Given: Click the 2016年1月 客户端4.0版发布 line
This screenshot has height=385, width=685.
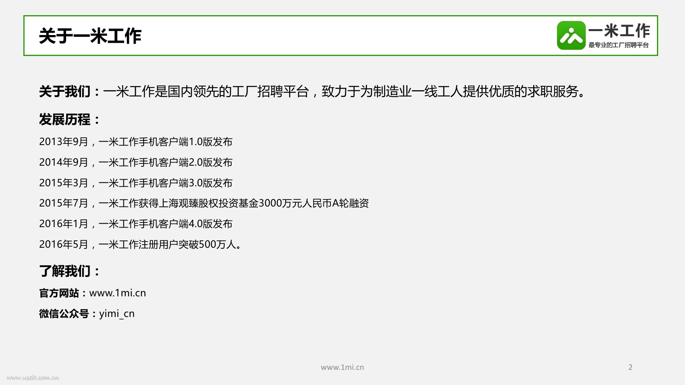Looking at the screenshot, I should click(136, 224).
